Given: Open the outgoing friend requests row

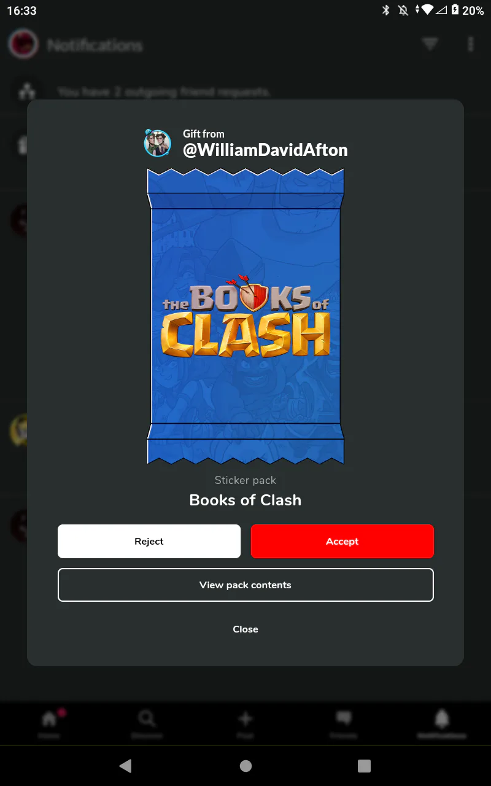Looking at the screenshot, I should tap(245, 92).
